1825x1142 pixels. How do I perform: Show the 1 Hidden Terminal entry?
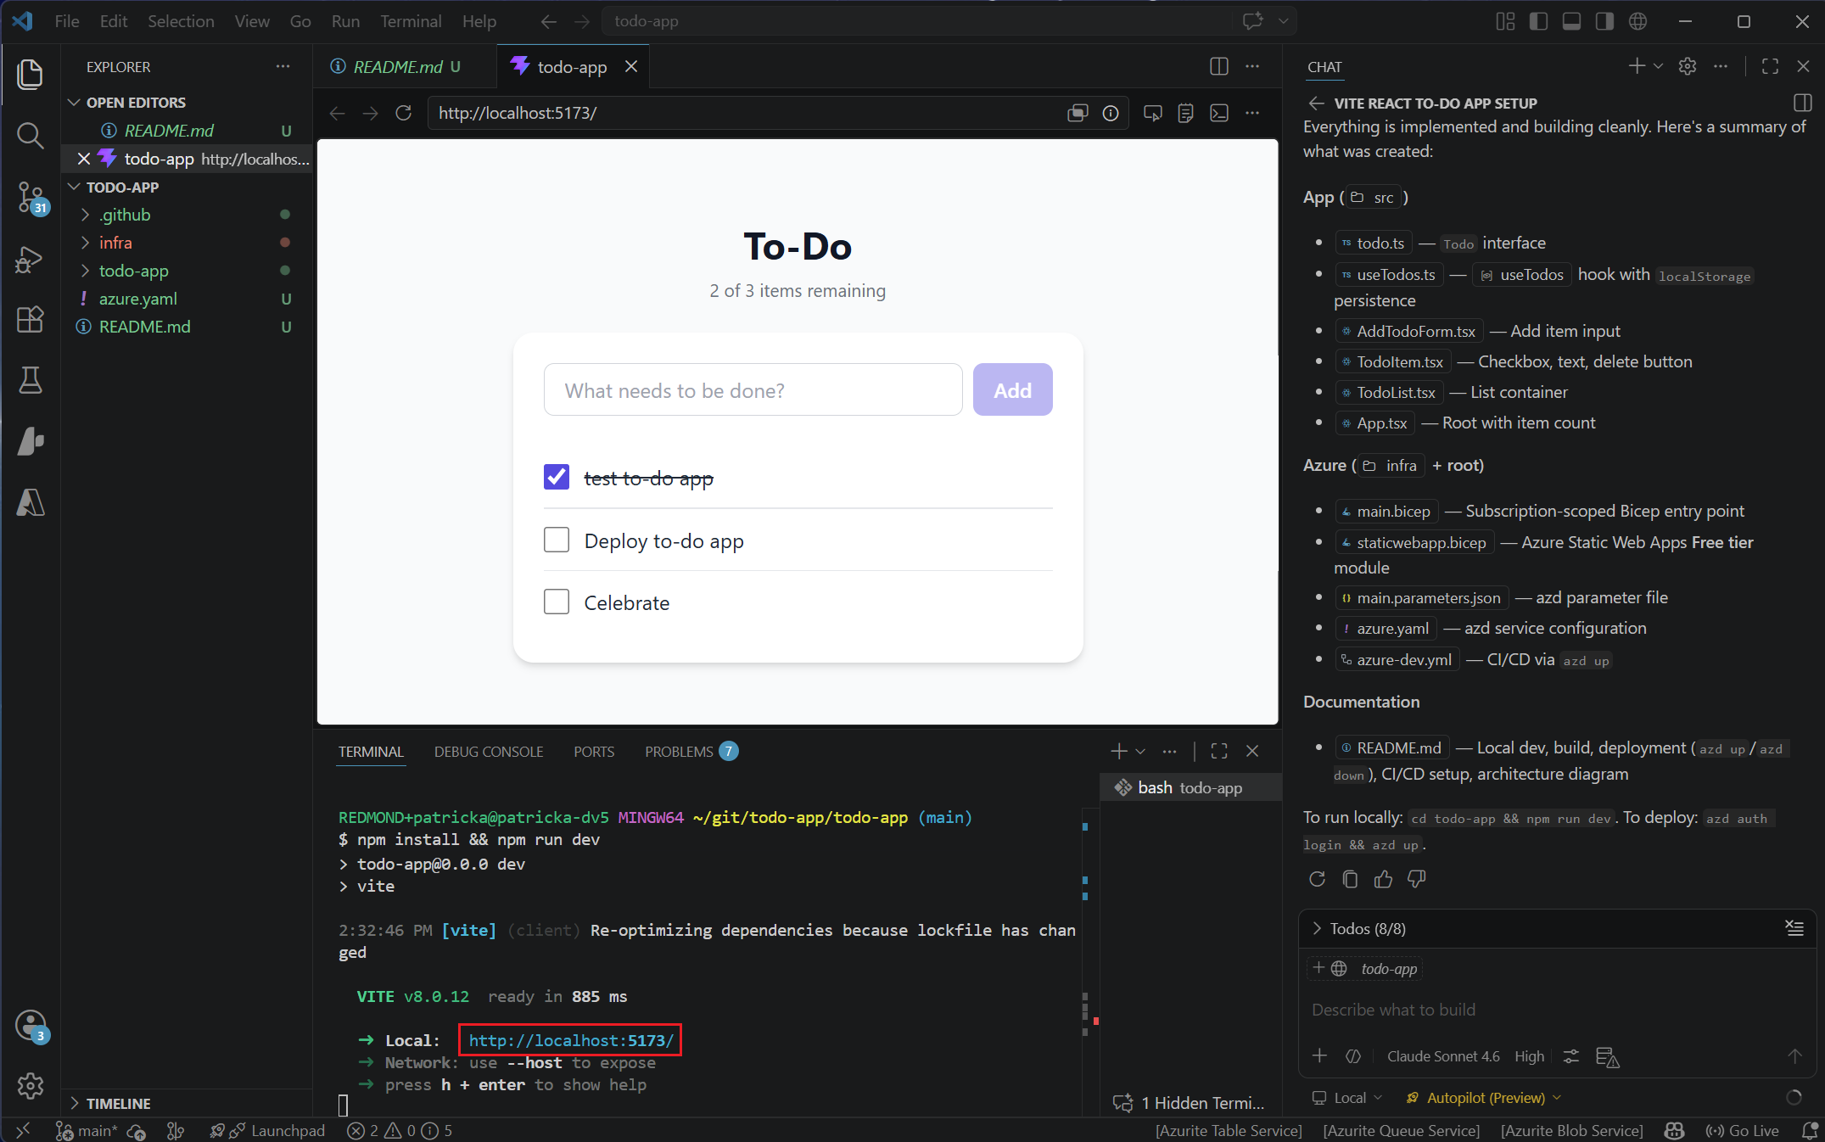point(1190,1103)
